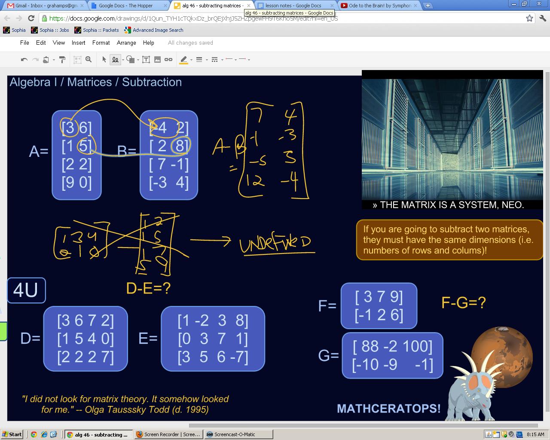Select the scribble line tool
The height and width of the screenshot is (440, 550).
click(115, 59)
